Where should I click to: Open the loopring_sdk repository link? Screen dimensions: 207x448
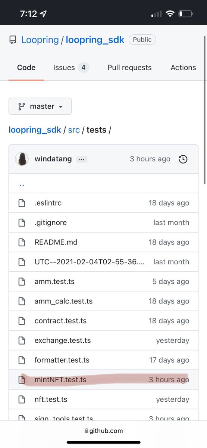click(x=95, y=40)
